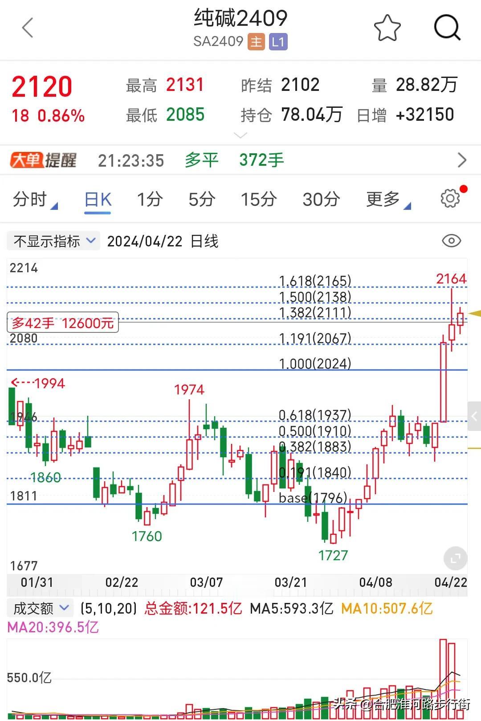Tap the MA5:593.3亿 label
Screen dimensions: 481x721
292,608
